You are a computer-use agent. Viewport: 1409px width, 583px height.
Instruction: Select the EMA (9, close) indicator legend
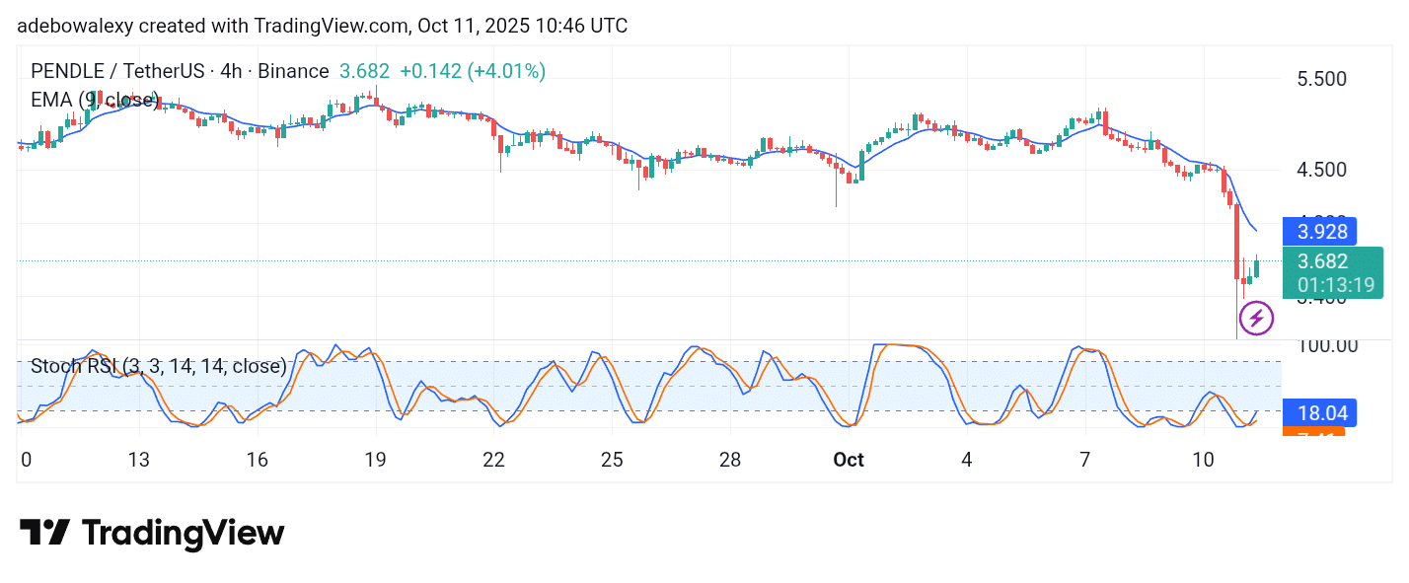(x=95, y=100)
